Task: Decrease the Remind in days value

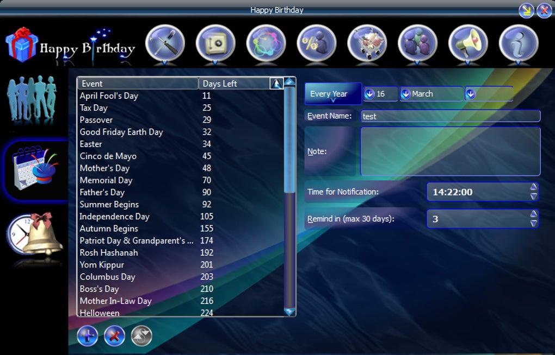Action: pos(533,223)
